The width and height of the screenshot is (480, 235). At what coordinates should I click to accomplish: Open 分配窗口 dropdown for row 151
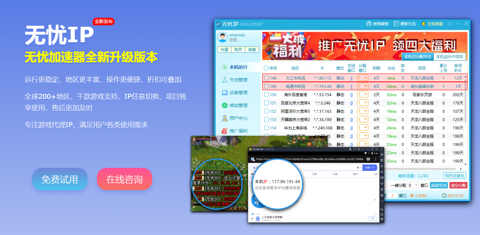click(x=363, y=103)
